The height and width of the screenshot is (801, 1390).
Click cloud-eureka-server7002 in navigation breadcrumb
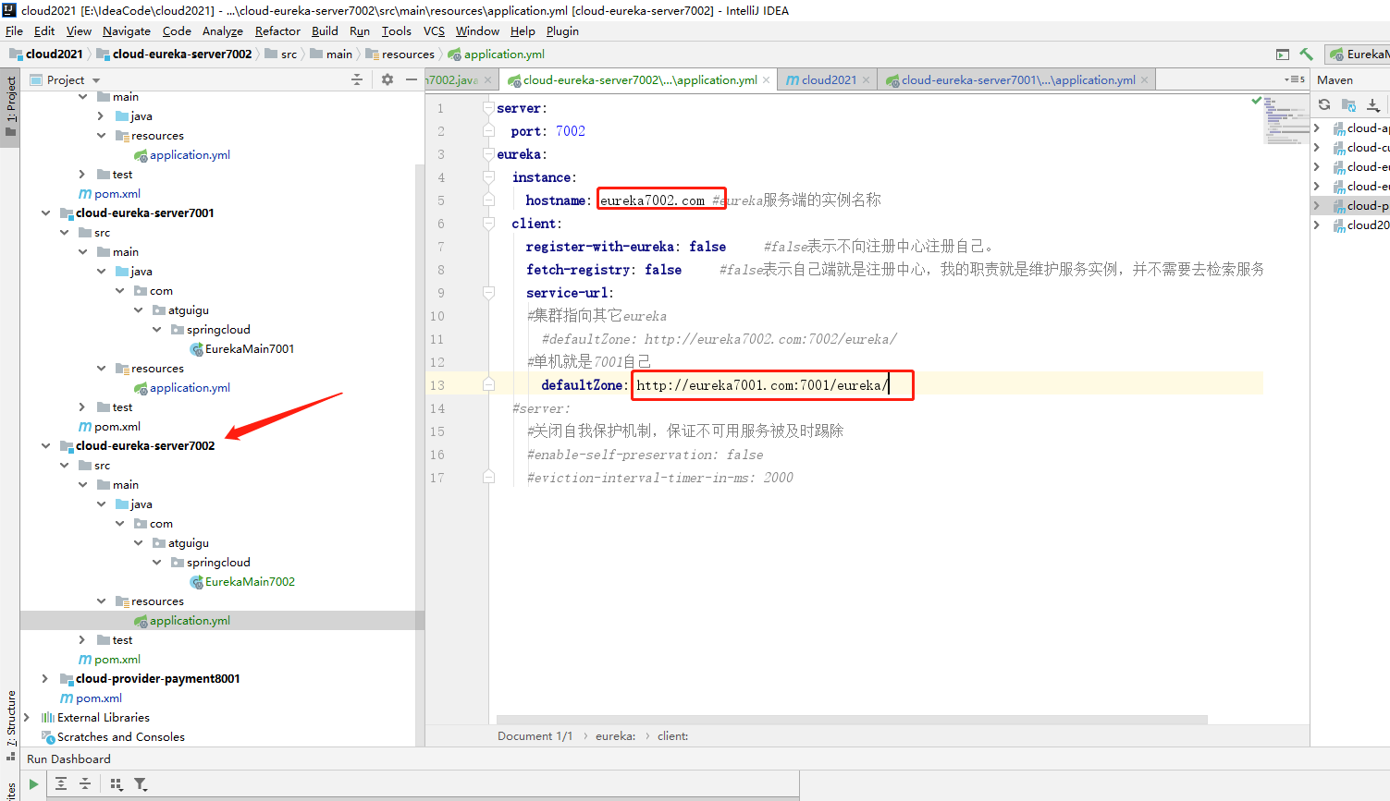(x=175, y=55)
